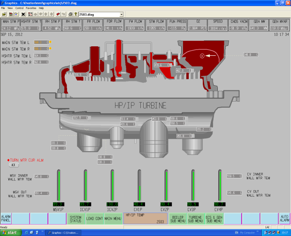Open BOILER SUB MENU
291x236 pixels.
178,219
